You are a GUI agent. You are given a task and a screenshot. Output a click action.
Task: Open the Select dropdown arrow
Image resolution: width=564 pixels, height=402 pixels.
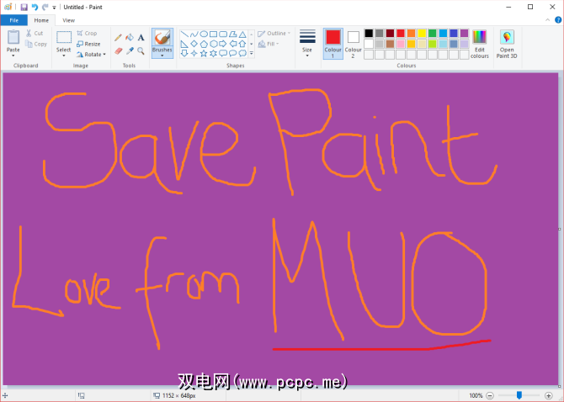click(64, 56)
